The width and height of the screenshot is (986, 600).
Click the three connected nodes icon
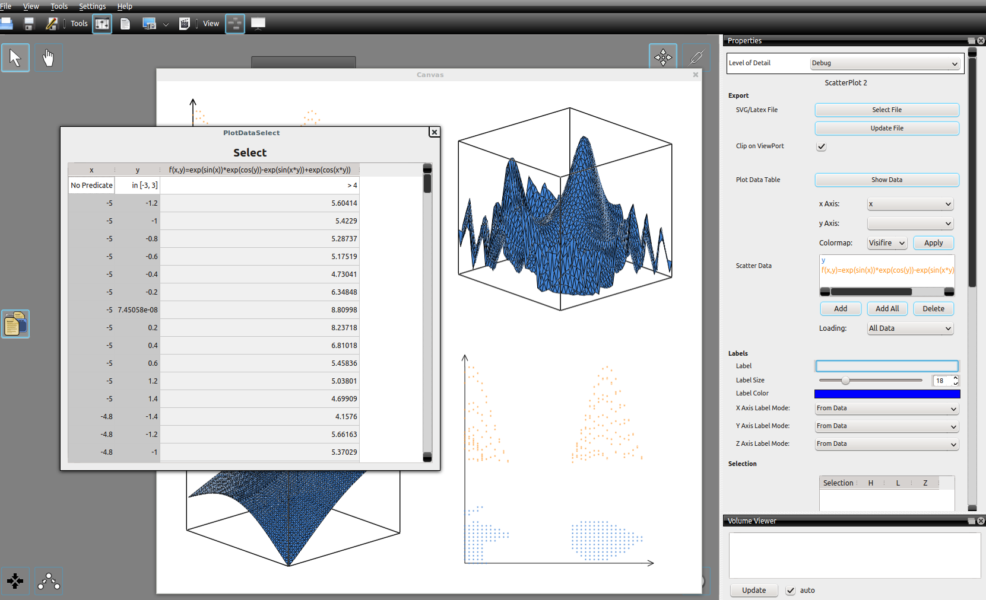49,581
